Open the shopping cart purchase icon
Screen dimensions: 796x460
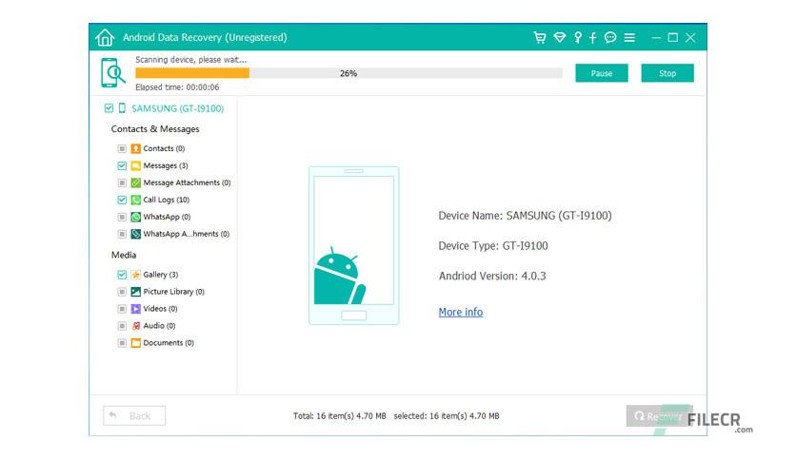(x=540, y=37)
